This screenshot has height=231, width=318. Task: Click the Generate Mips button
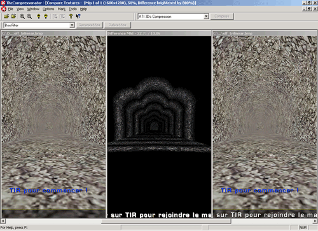90,25
